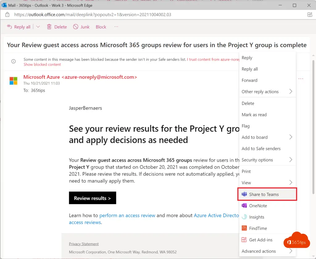Click the Delete trash can icon
316x259 pixels.
[49, 26]
